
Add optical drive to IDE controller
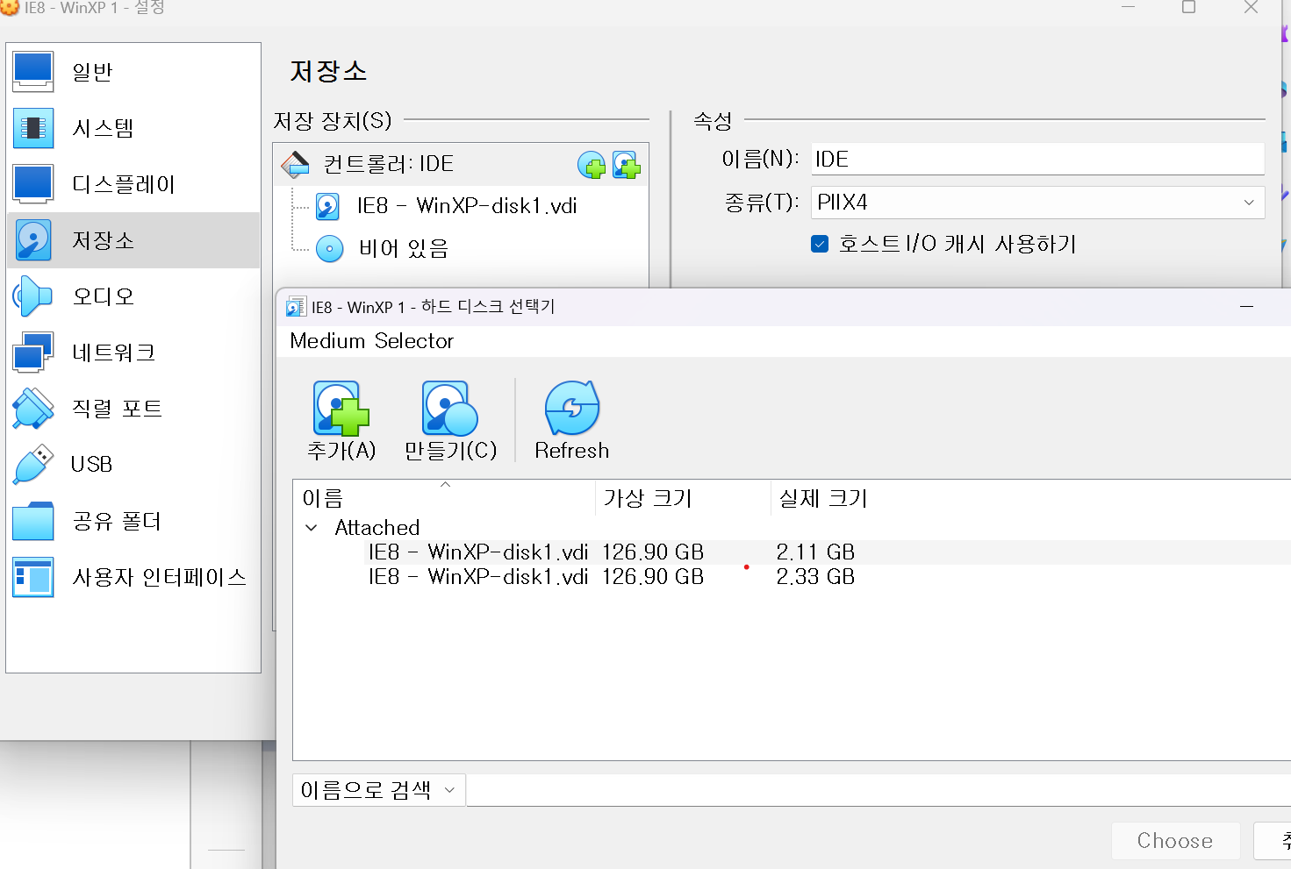pos(592,164)
